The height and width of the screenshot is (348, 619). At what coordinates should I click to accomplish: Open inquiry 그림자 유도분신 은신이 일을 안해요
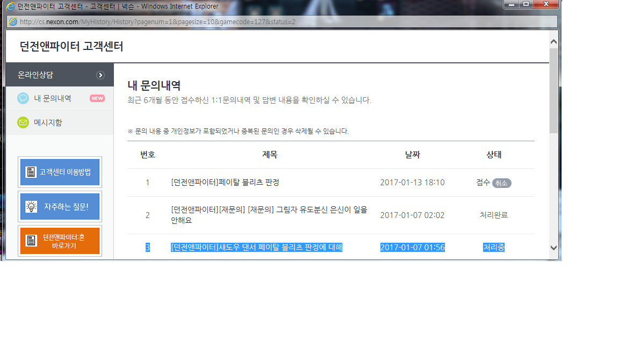tap(269, 215)
